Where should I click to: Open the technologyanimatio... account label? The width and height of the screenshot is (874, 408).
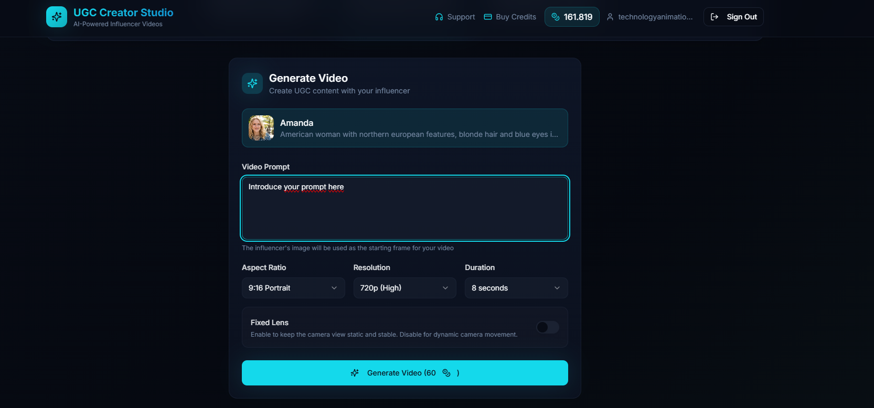click(655, 17)
